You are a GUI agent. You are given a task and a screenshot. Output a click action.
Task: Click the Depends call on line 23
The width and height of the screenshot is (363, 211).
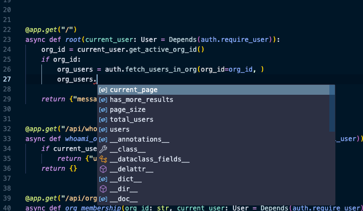coord(183,40)
